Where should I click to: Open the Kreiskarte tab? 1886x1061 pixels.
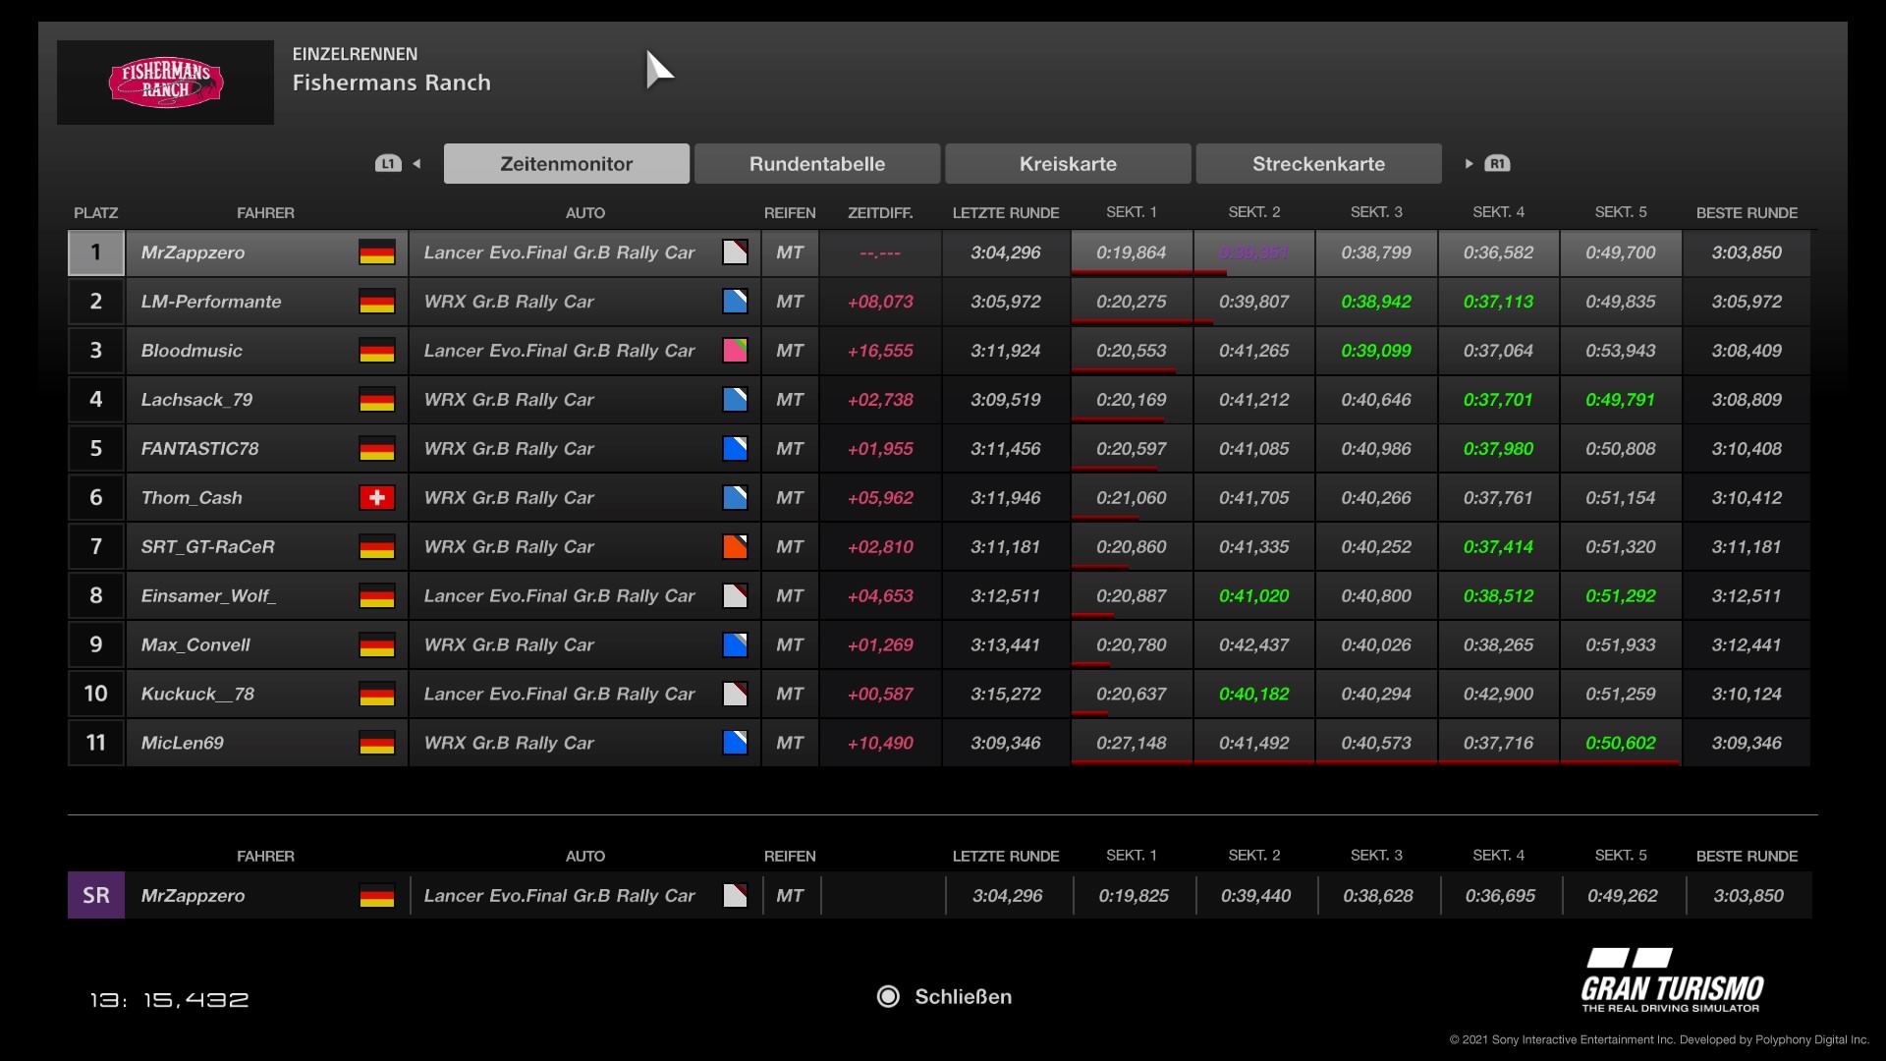[1068, 164]
